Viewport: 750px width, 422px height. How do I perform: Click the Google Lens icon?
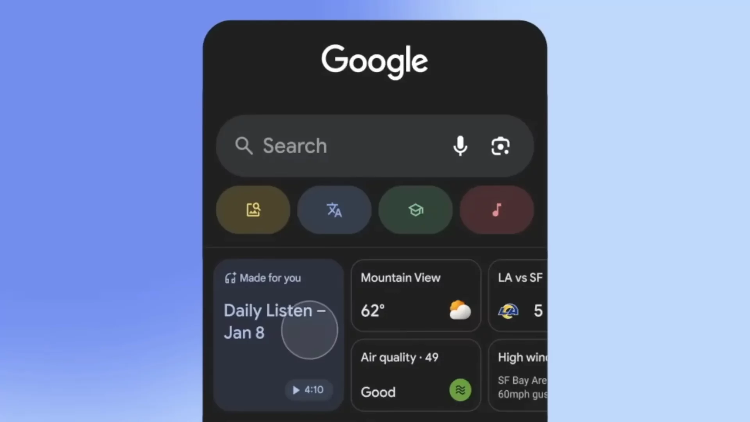(499, 146)
